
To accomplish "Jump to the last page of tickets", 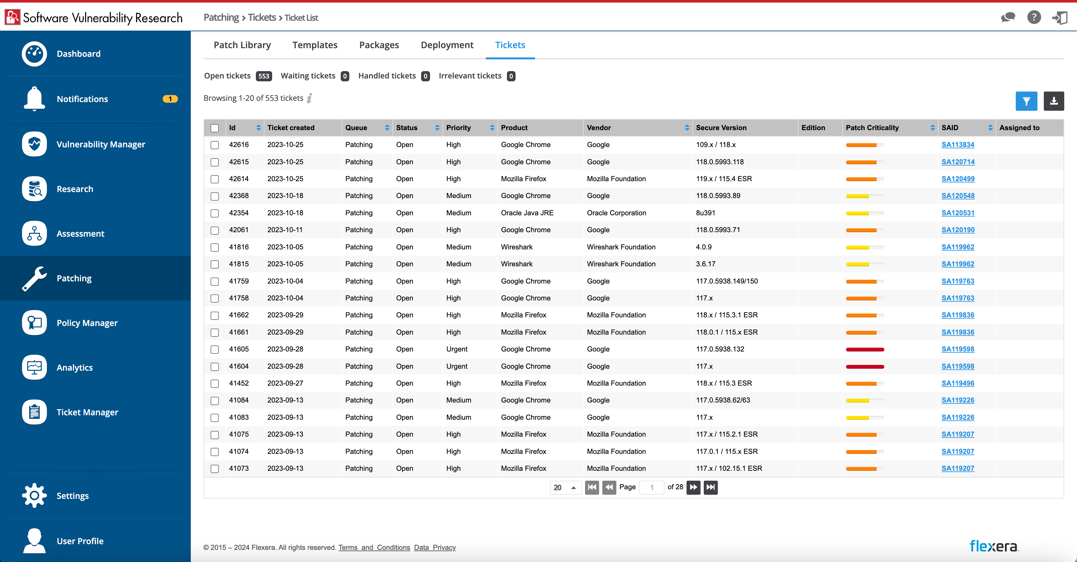I will point(711,487).
